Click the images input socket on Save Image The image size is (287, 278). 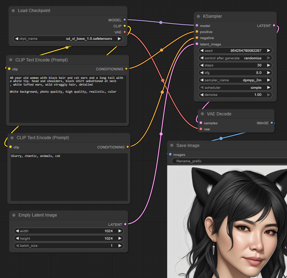click(x=170, y=154)
